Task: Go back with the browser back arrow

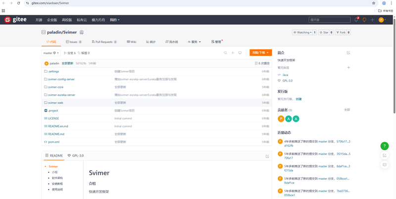Action: [3, 3]
